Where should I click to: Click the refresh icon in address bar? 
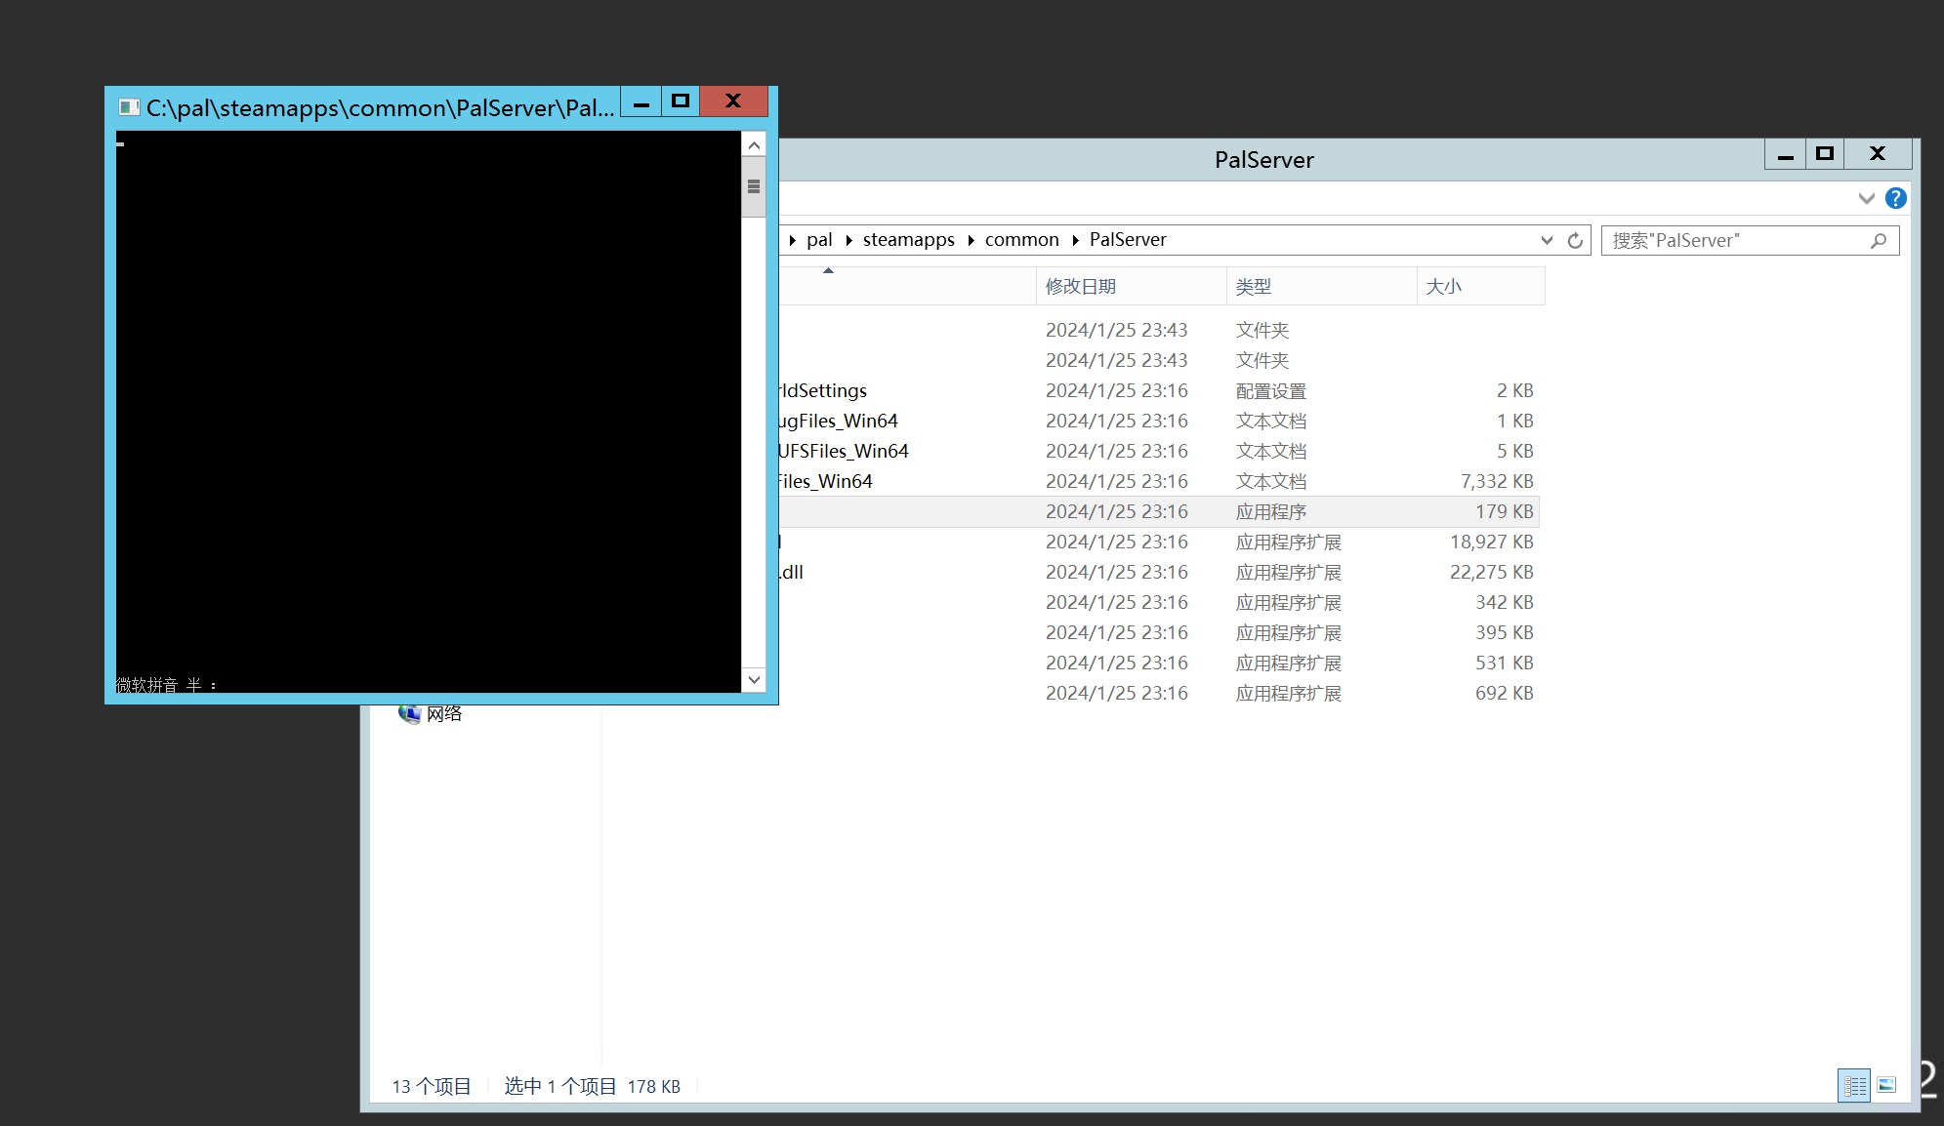pyautogui.click(x=1575, y=240)
